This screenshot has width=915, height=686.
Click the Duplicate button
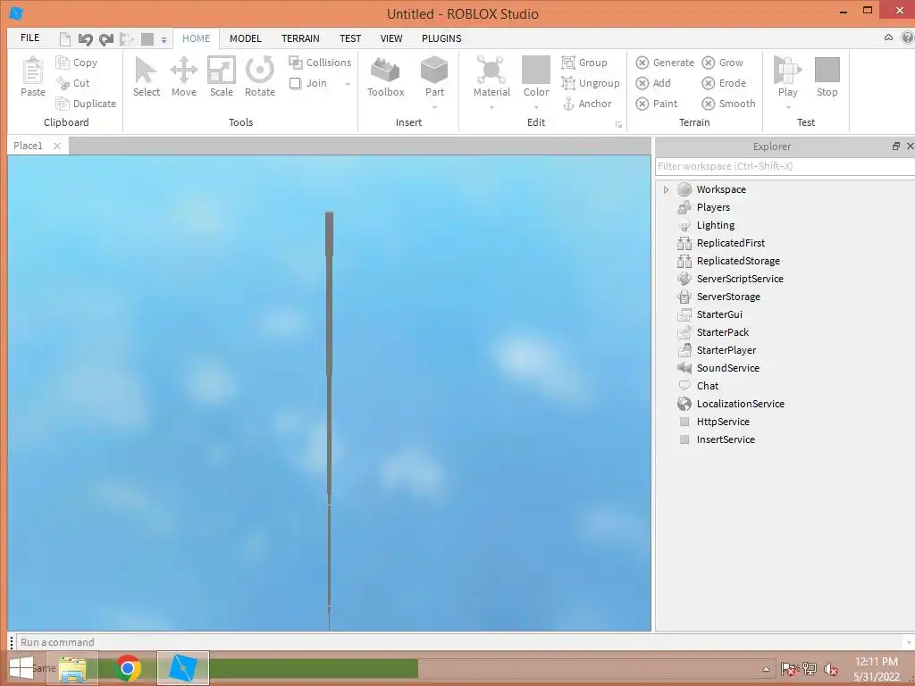point(86,104)
